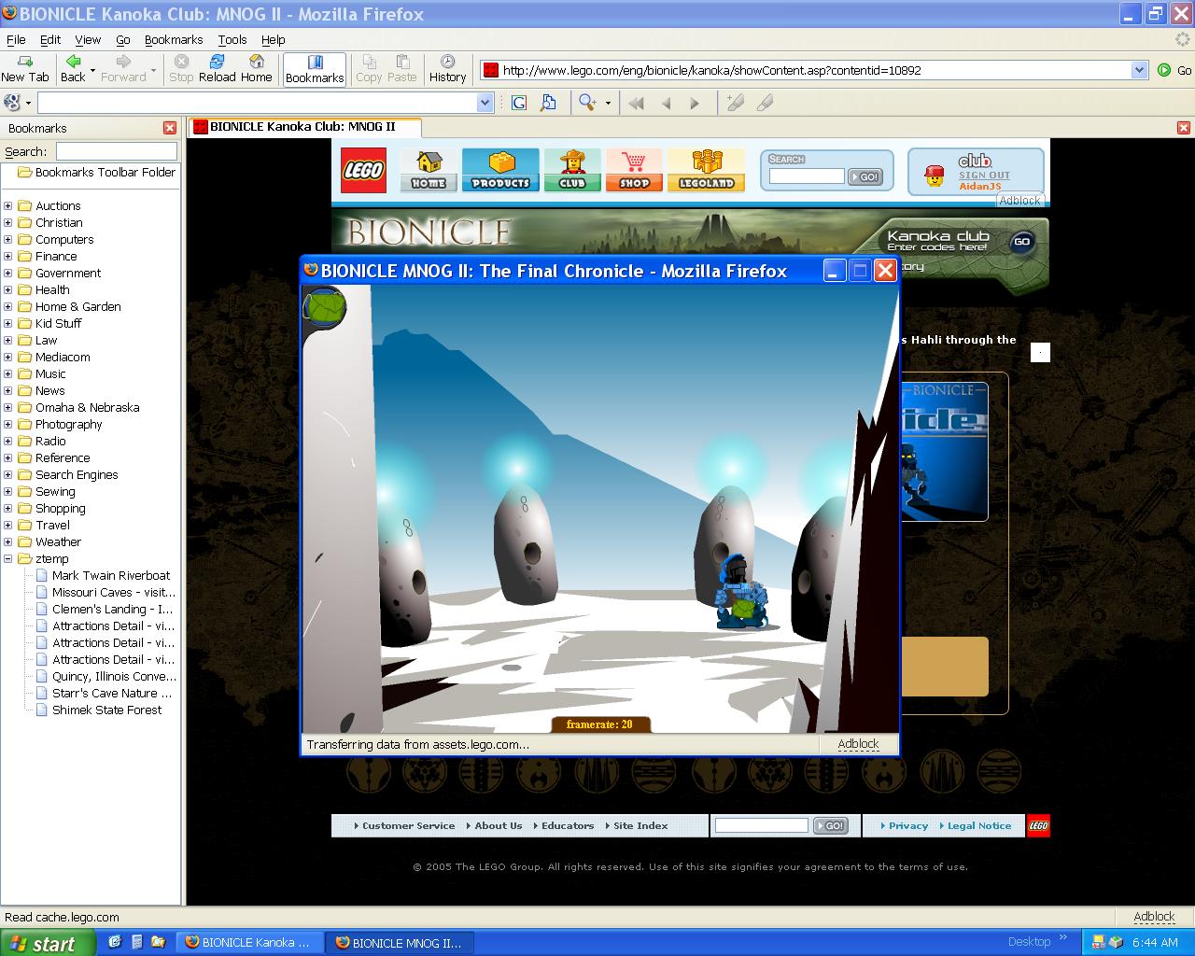Expand the Computers bookmark folder
This screenshot has height=956, width=1195.
tap(8, 240)
